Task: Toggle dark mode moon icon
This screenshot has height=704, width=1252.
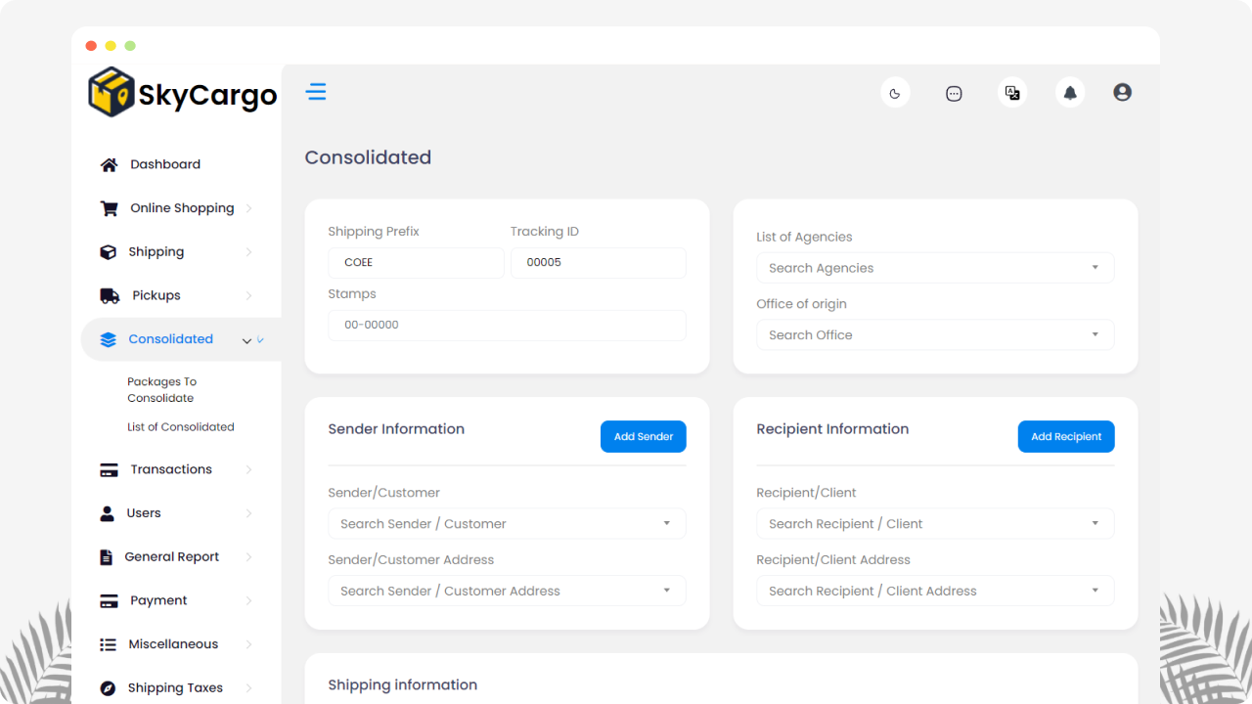Action: (895, 93)
